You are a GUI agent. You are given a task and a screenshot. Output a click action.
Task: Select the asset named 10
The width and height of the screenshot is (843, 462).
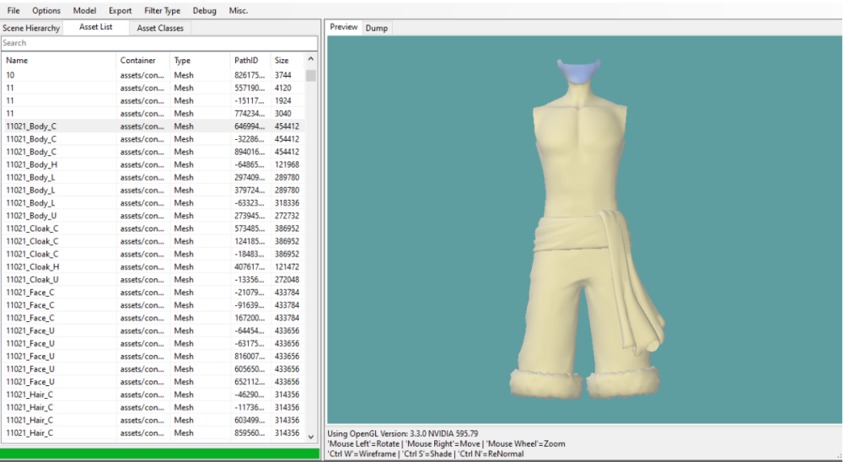pos(153,75)
